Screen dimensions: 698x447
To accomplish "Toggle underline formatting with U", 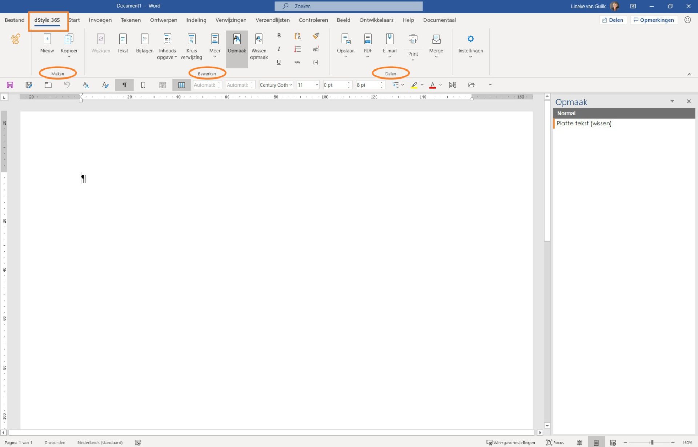I will pyautogui.click(x=279, y=63).
